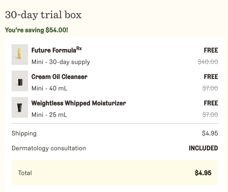Click the Total label in summary
The image size is (228, 192).
point(25,173)
